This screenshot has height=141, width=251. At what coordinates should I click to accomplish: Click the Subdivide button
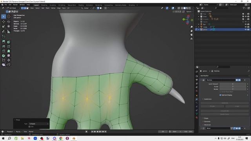point(225,103)
